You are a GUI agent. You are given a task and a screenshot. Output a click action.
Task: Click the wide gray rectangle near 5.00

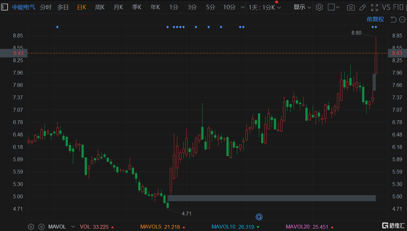(x=272, y=198)
